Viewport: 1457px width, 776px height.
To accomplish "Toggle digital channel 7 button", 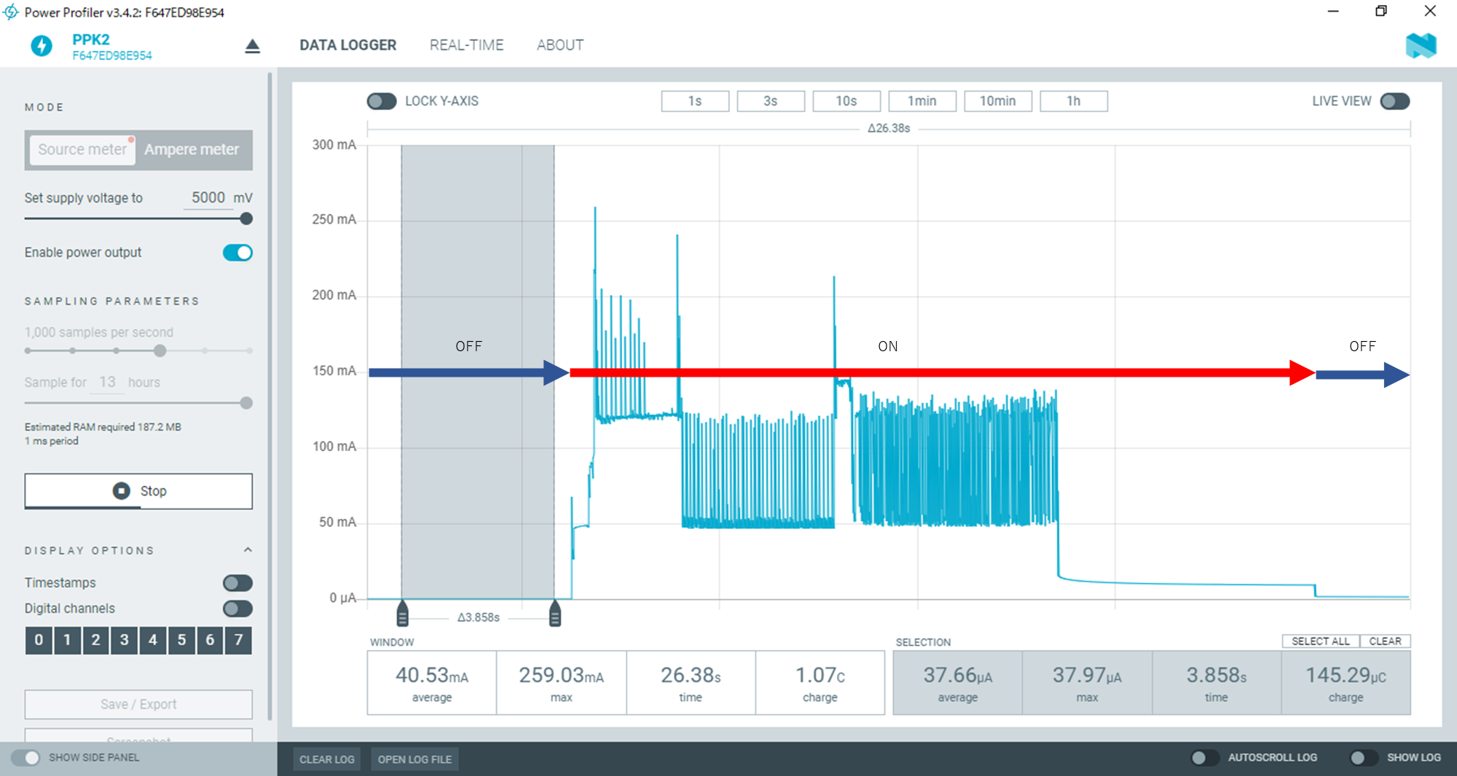I will 238,640.
